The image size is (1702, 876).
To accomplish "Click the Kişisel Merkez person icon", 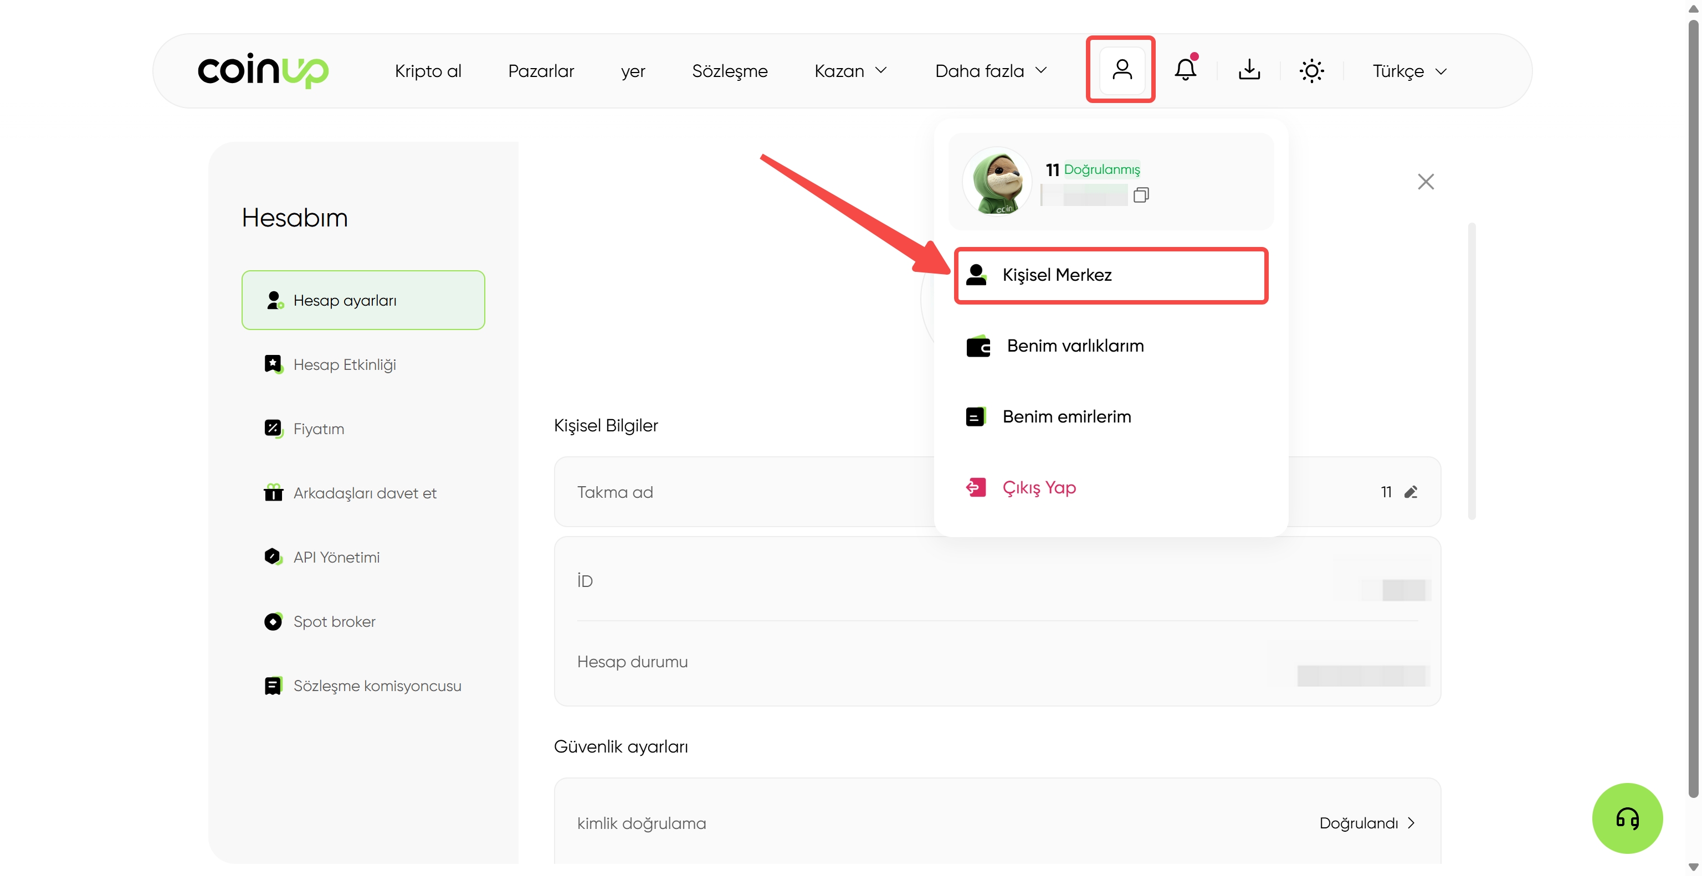I will tap(976, 275).
